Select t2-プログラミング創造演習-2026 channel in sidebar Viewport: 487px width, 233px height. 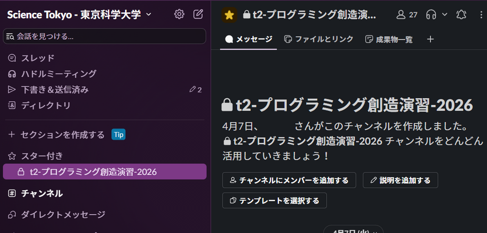coord(104,172)
